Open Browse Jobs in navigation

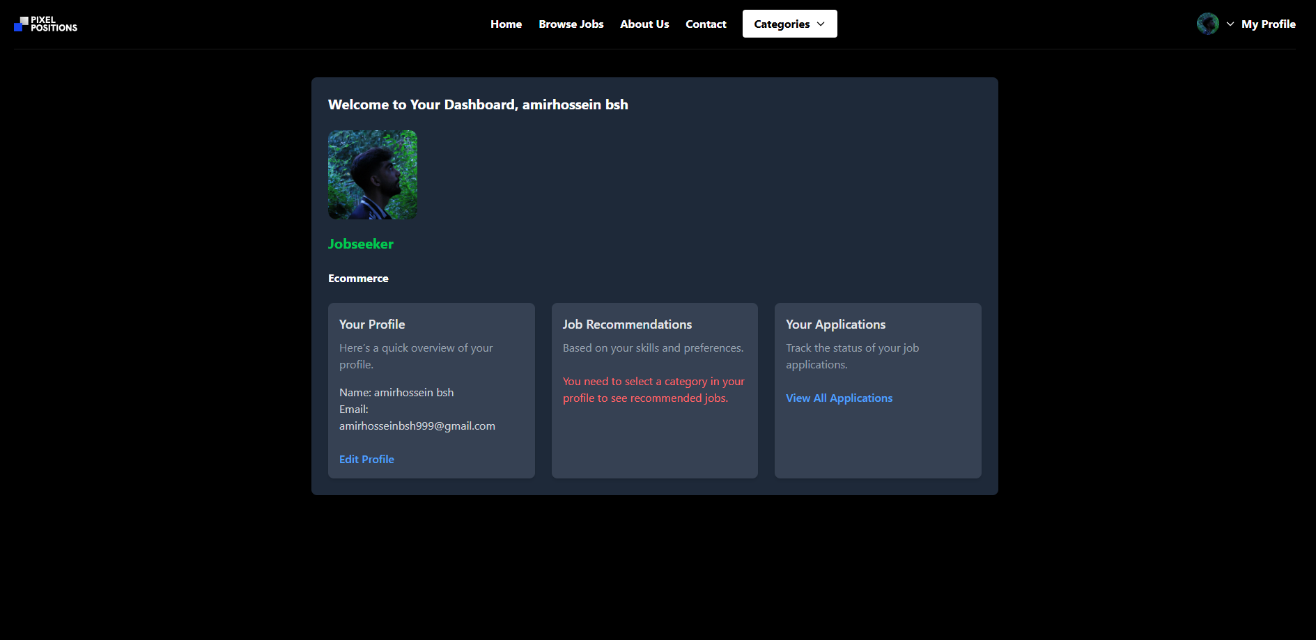[x=571, y=24]
